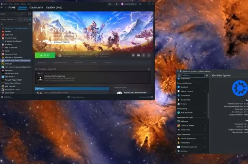
Task: Open game info icon next to controller
Action: click(x=144, y=55)
